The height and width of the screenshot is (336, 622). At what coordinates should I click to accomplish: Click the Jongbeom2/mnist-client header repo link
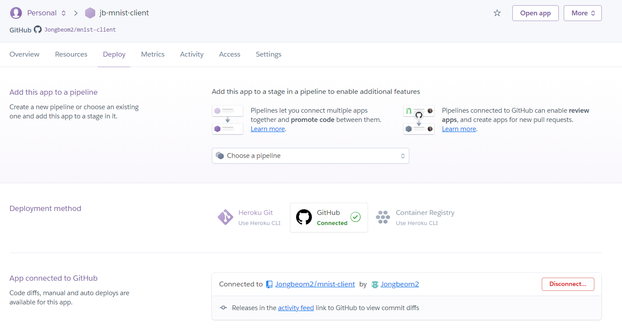pos(80,30)
